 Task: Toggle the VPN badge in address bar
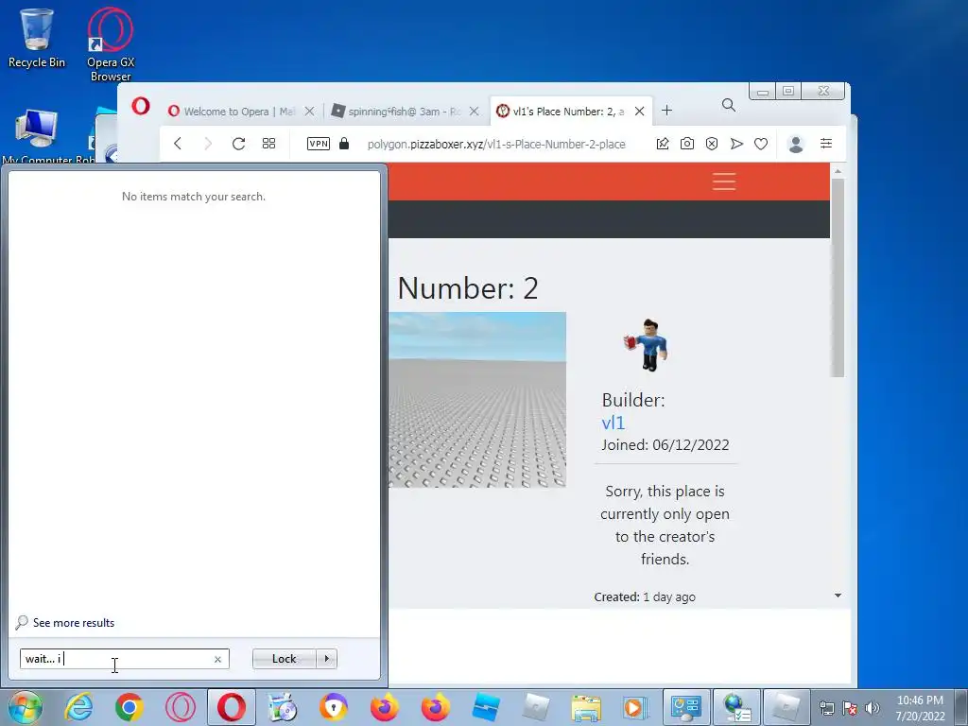[x=319, y=144]
